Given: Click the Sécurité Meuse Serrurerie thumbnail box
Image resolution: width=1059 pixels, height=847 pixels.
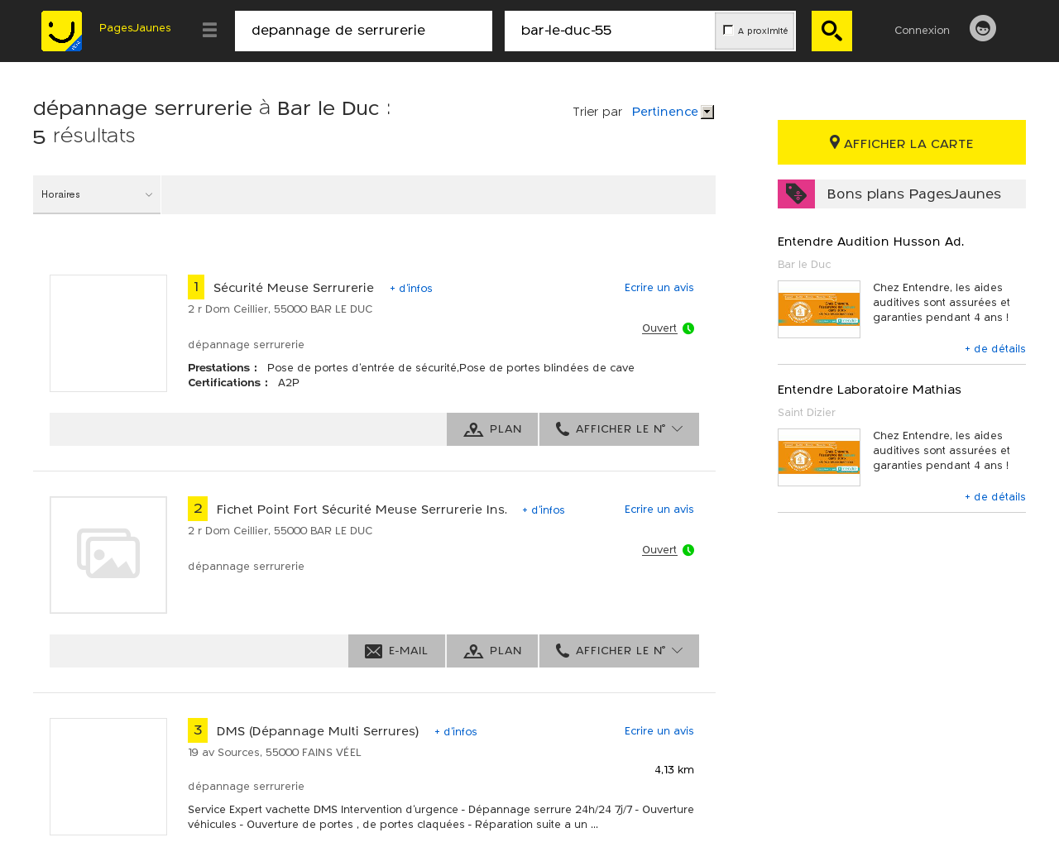Looking at the screenshot, I should 108,333.
